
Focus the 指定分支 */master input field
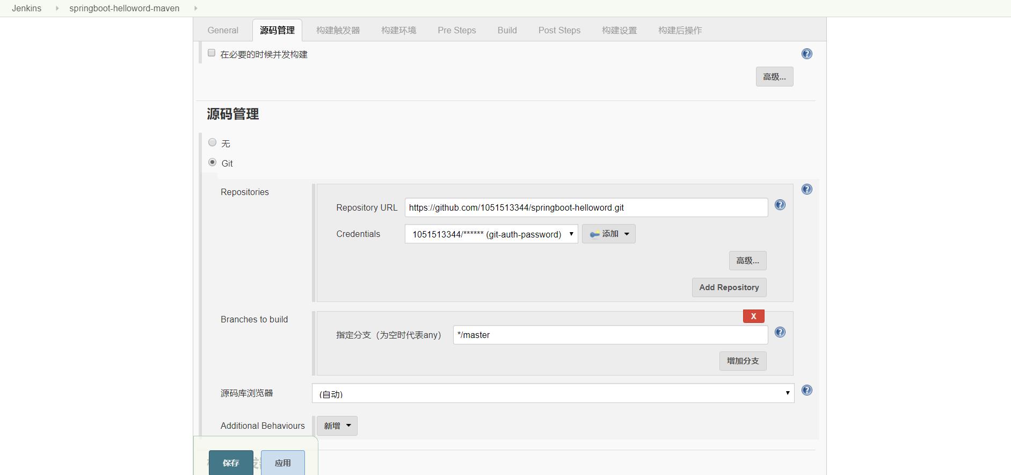(x=610, y=335)
